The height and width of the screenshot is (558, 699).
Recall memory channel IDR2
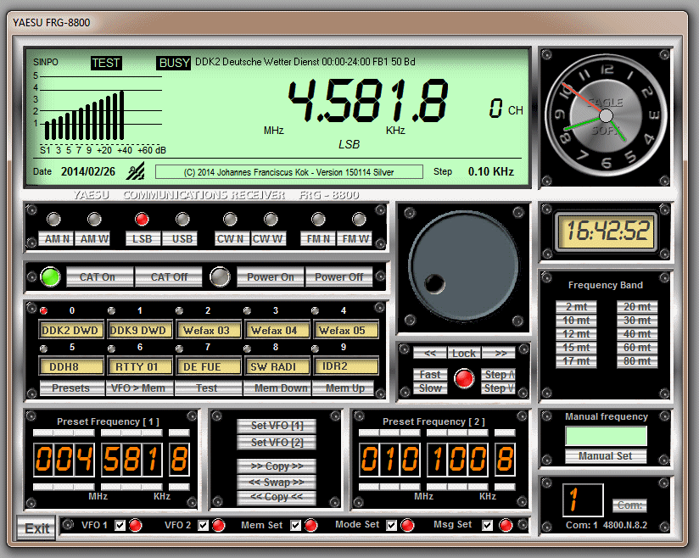(346, 366)
